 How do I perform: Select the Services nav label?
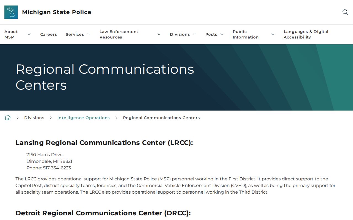pos(75,34)
